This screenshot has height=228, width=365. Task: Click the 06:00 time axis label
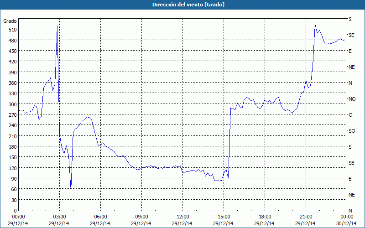click(x=100, y=217)
